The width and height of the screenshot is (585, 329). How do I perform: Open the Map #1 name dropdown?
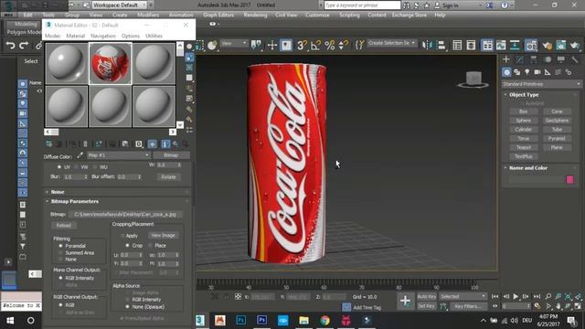(118, 155)
